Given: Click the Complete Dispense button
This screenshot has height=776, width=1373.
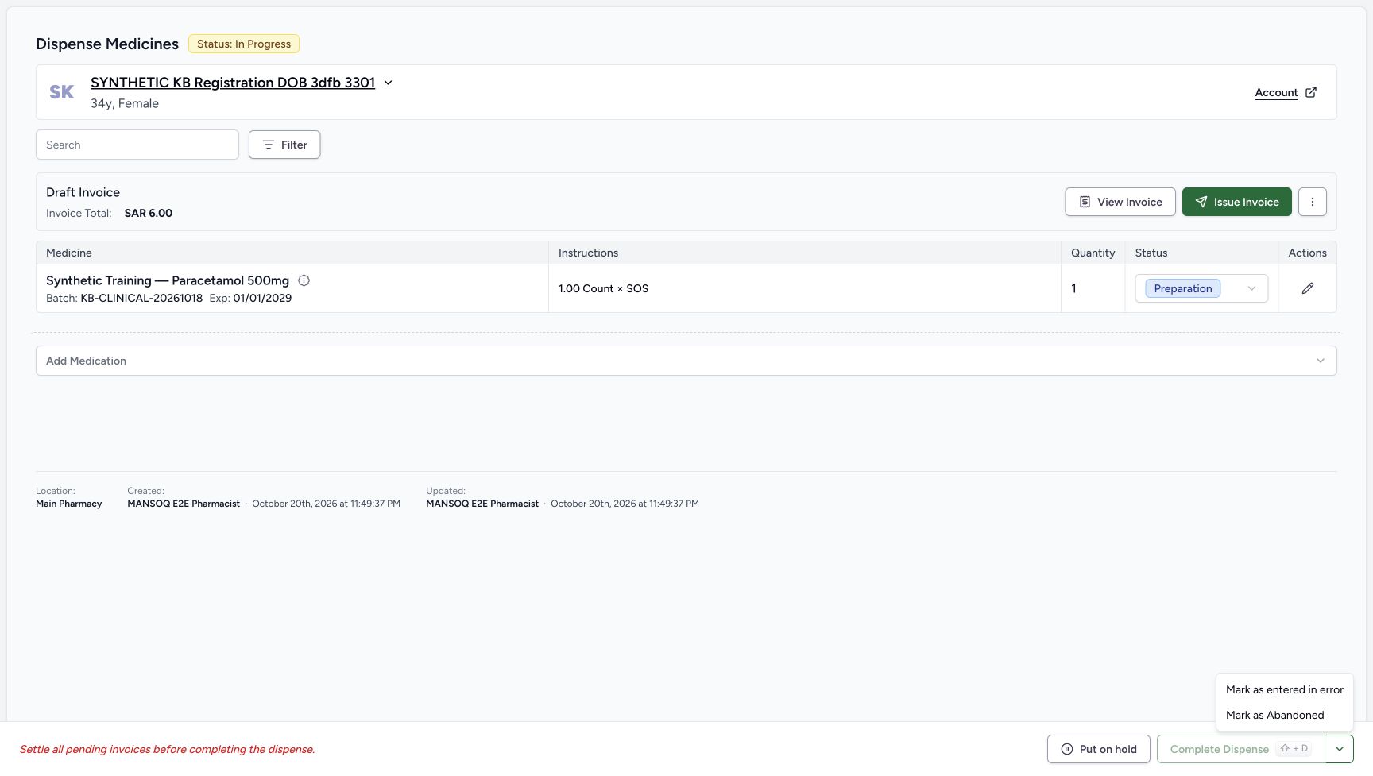Looking at the screenshot, I should [x=1240, y=749].
